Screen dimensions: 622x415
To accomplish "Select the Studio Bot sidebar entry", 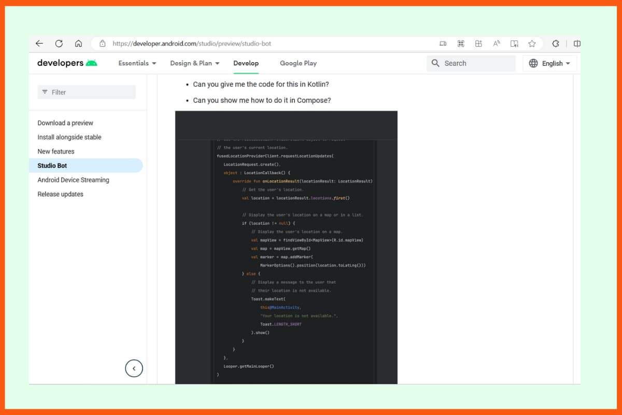I will pos(52,165).
